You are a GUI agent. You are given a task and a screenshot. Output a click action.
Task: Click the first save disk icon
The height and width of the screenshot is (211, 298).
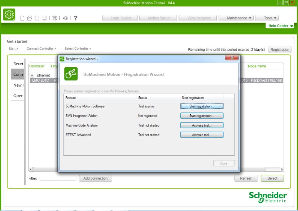(x=37, y=18)
